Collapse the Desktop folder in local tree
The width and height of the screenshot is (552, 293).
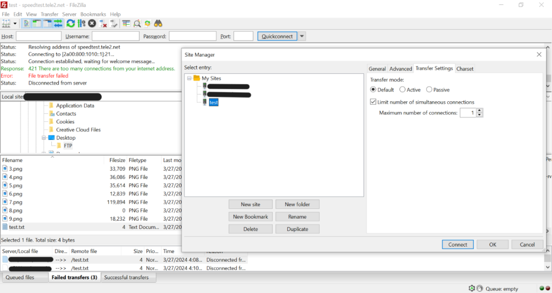click(44, 138)
